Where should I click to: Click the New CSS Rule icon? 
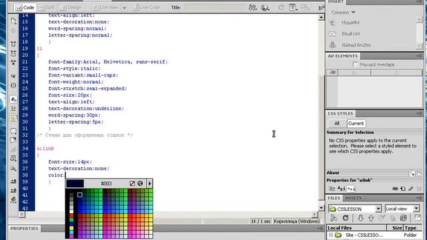point(403,189)
